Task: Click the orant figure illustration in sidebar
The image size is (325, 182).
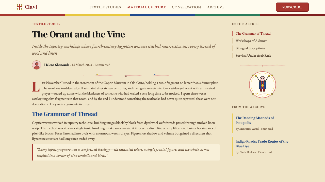Action: point(263,85)
